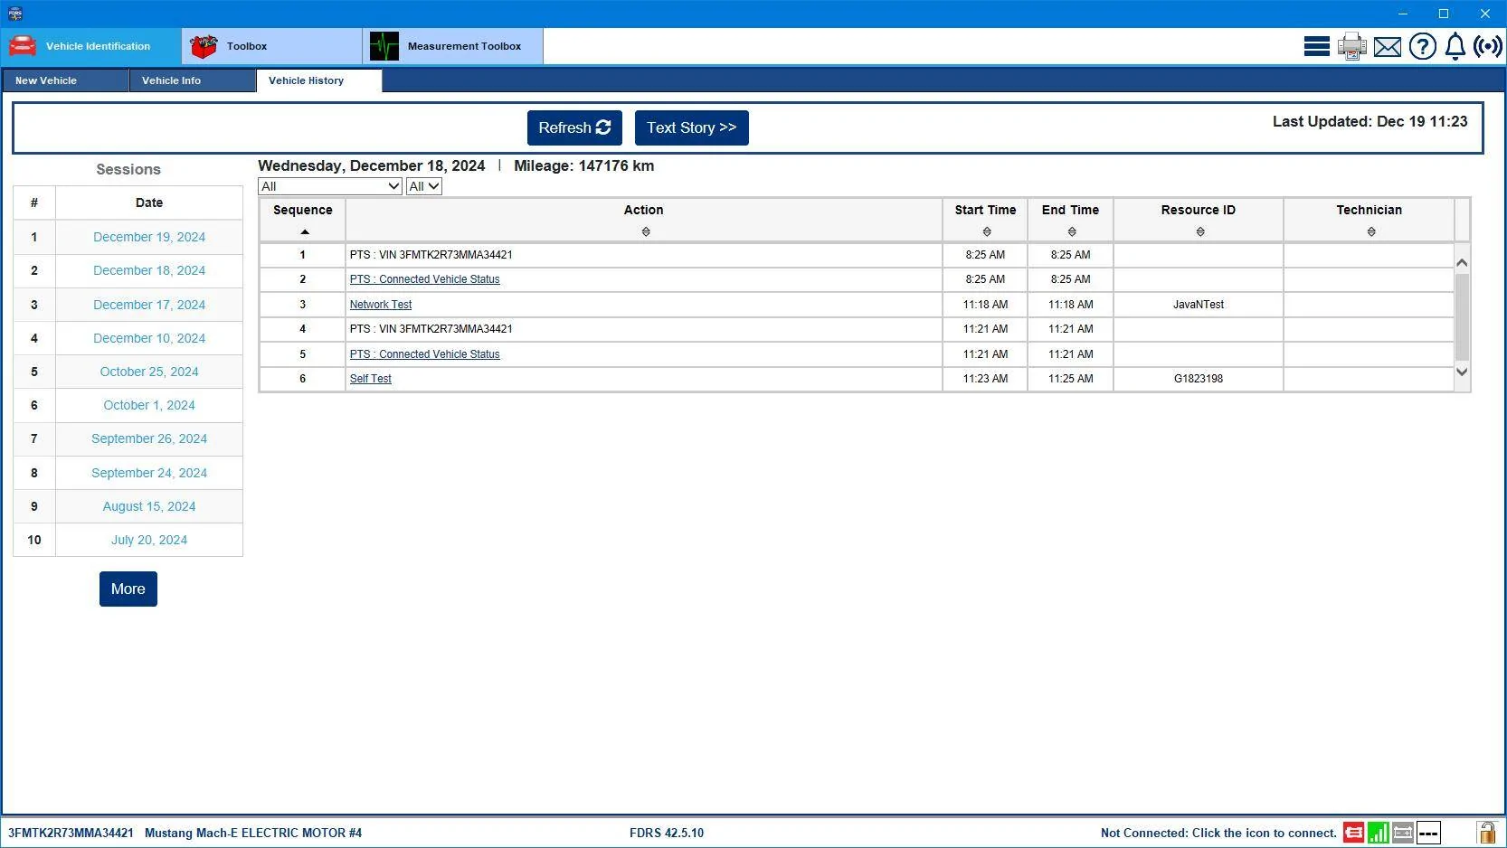Viewport: 1507px width, 848px height.
Task: Click the Mustang Mach-E ELECTRIC MOTOR #4 label
Action: 253,833
